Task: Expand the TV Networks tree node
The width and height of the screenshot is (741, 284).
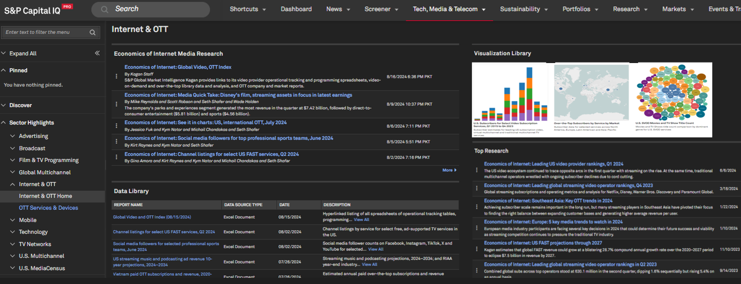Action: coord(13,244)
